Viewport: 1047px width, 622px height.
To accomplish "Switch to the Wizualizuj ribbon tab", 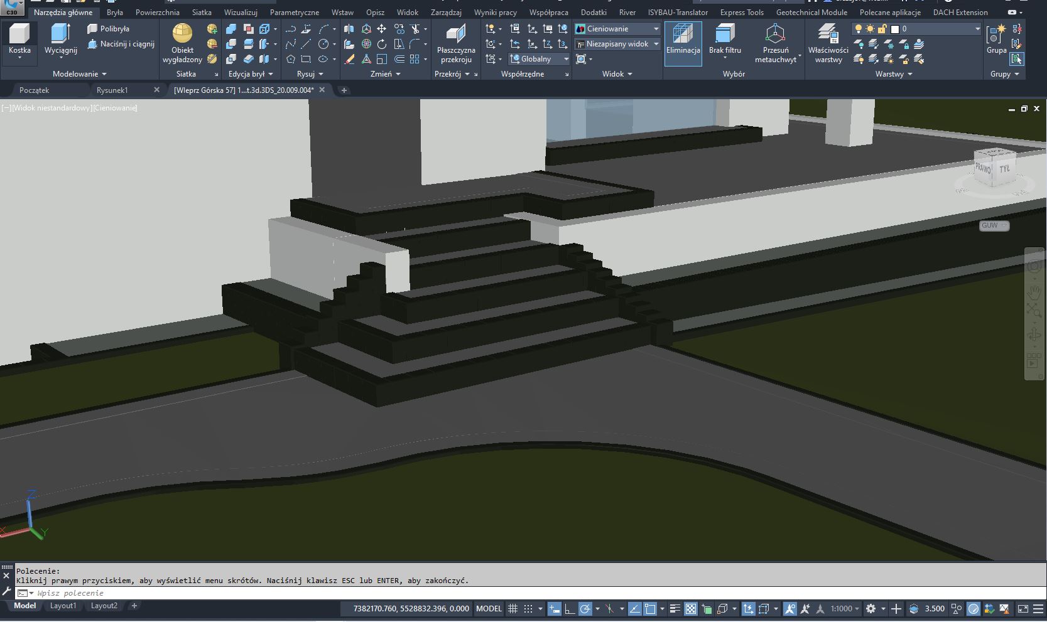I will click(239, 12).
